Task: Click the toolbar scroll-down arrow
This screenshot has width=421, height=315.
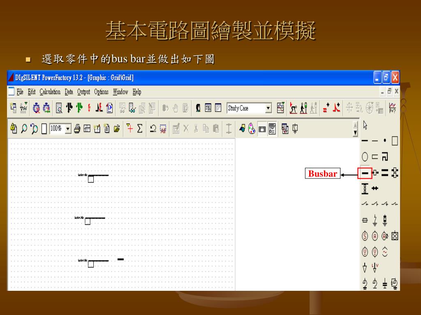Action: [x=356, y=133]
